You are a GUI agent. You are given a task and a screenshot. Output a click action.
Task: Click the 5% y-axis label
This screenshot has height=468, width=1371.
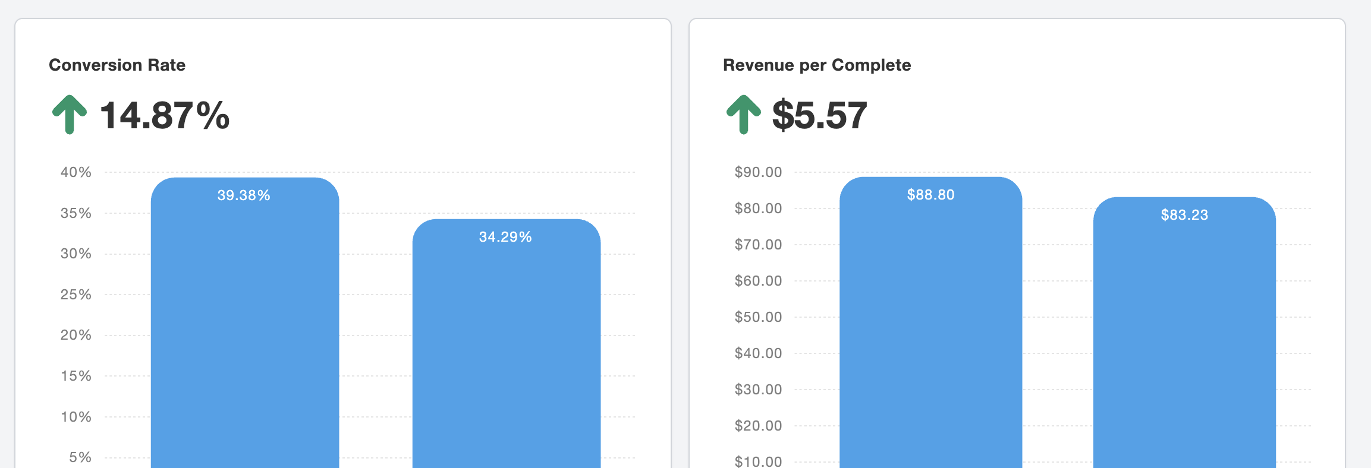click(80, 457)
